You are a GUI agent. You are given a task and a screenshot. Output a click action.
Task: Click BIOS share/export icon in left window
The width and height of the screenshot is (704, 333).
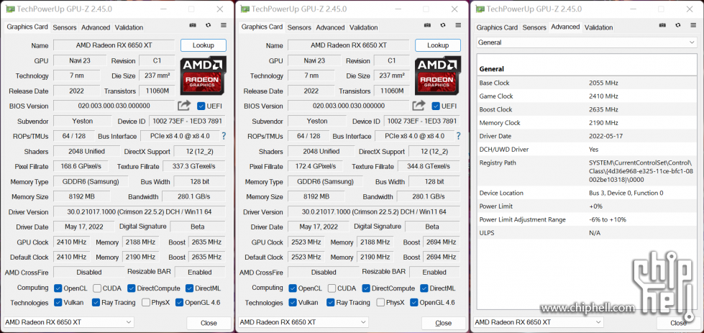click(x=184, y=106)
